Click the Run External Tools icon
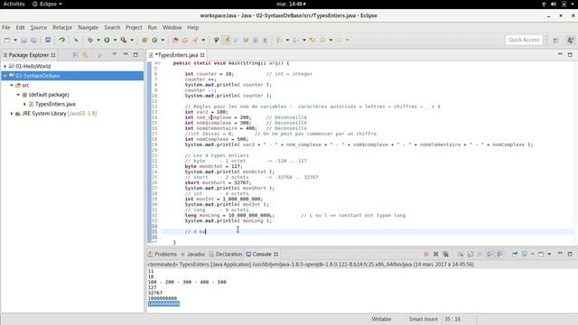 pyautogui.click(x=124, y=40)
